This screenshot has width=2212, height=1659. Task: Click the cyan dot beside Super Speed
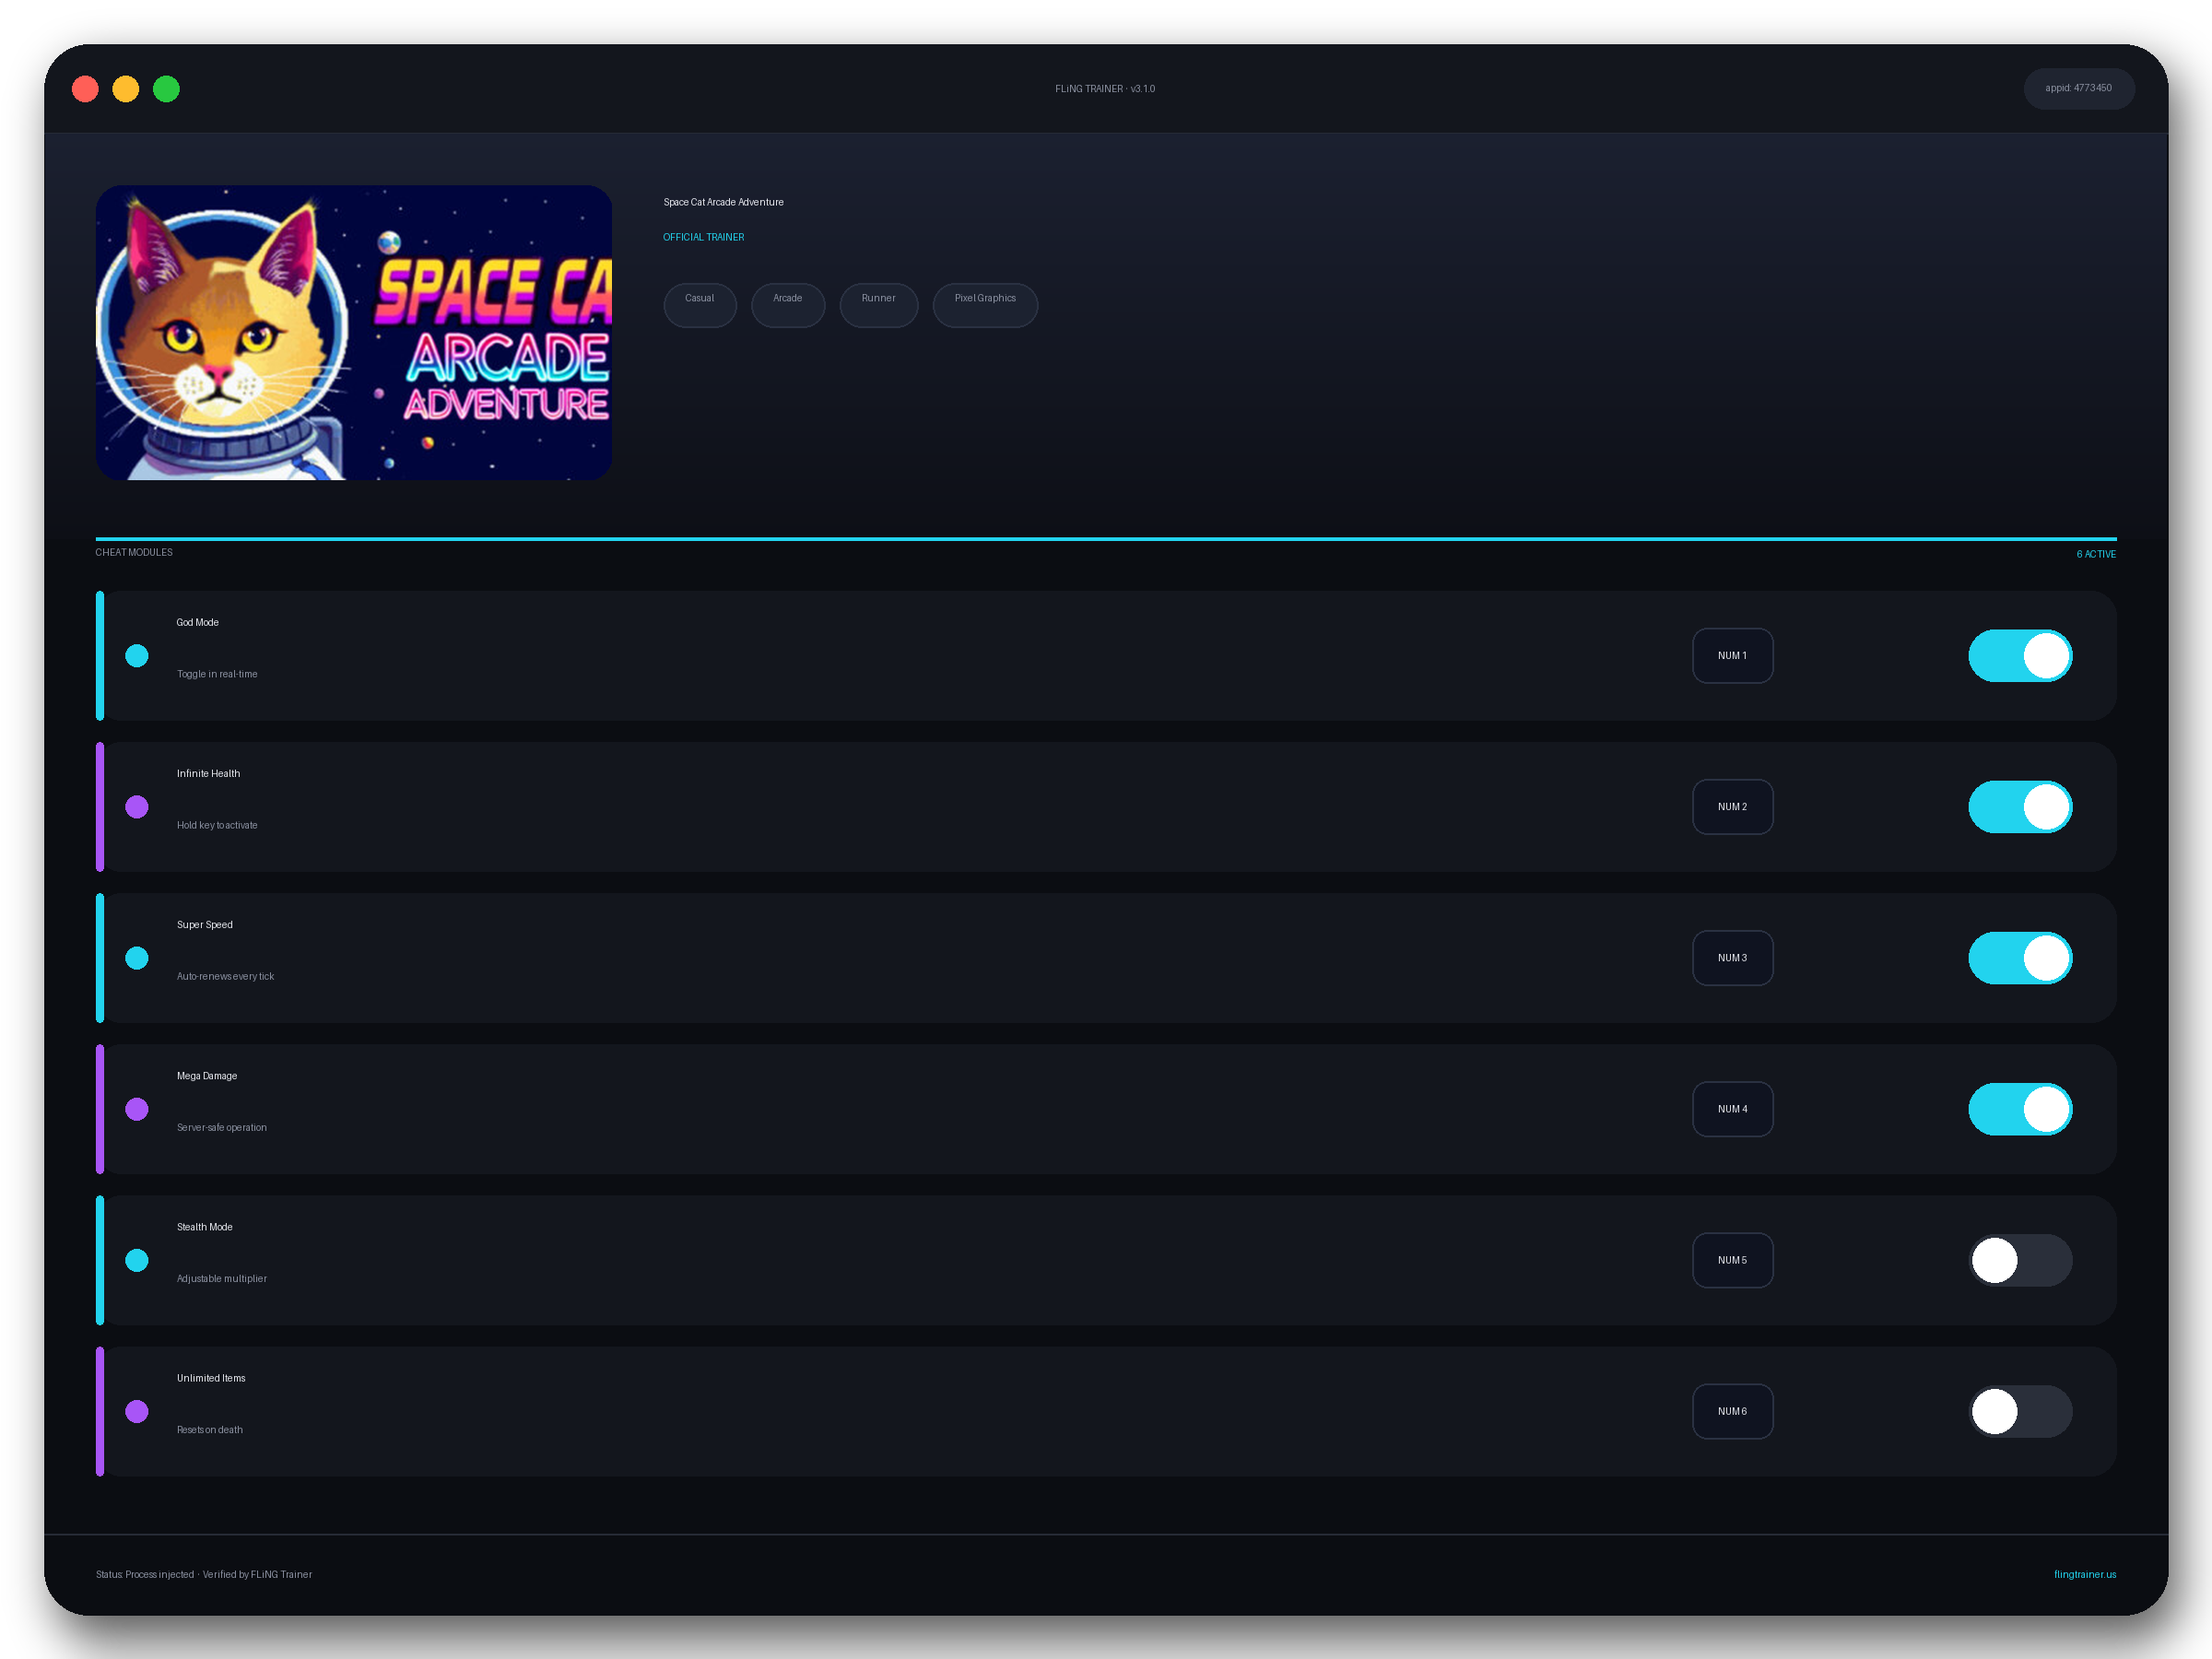pos(137,958)
